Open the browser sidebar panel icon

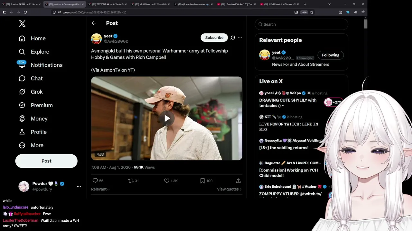pyautogui.click(x=5, y=12)
